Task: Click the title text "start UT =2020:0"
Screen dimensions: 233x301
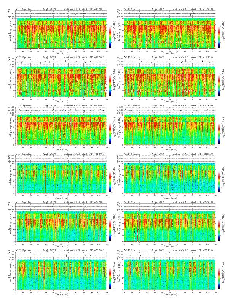Action: 93,106
